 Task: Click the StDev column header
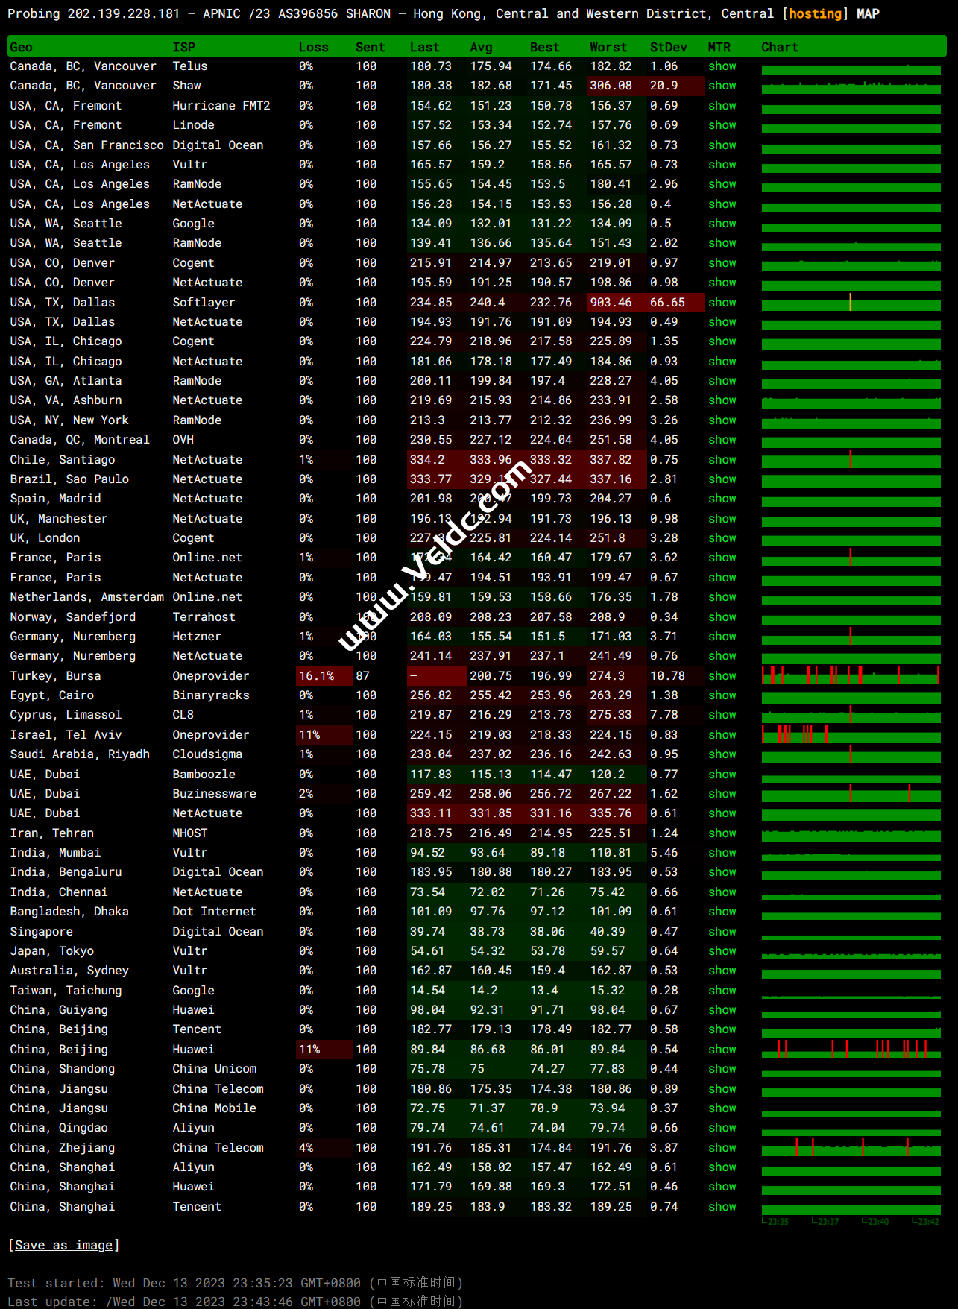point(669,47)
